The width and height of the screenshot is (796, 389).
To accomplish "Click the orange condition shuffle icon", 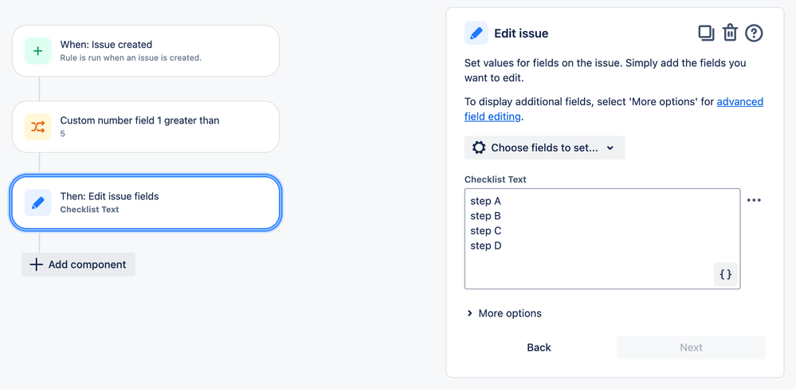I will (x=37, y=127).
